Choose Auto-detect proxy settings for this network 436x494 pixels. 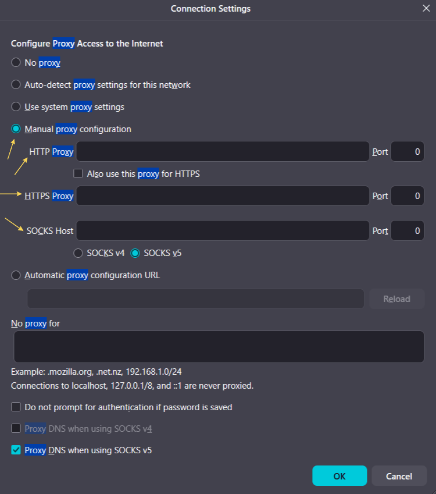click(16, 85)
